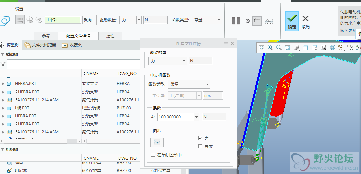Open the 收藏夹 favorites tab
The image size is (361, 174).
(x=72, y=45)
